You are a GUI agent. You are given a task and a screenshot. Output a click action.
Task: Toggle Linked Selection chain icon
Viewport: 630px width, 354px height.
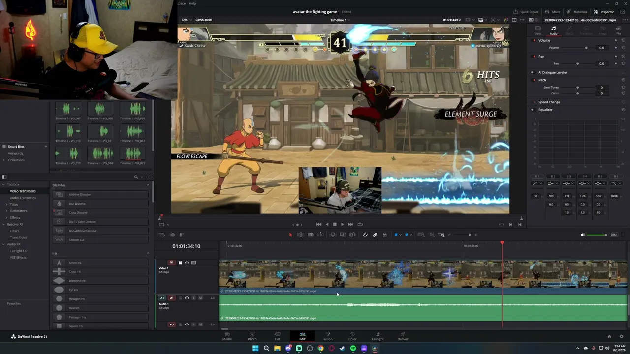click(x=375, y=235)
